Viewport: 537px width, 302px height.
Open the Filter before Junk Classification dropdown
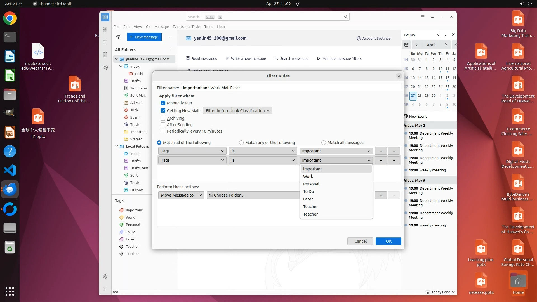(237, 111)
